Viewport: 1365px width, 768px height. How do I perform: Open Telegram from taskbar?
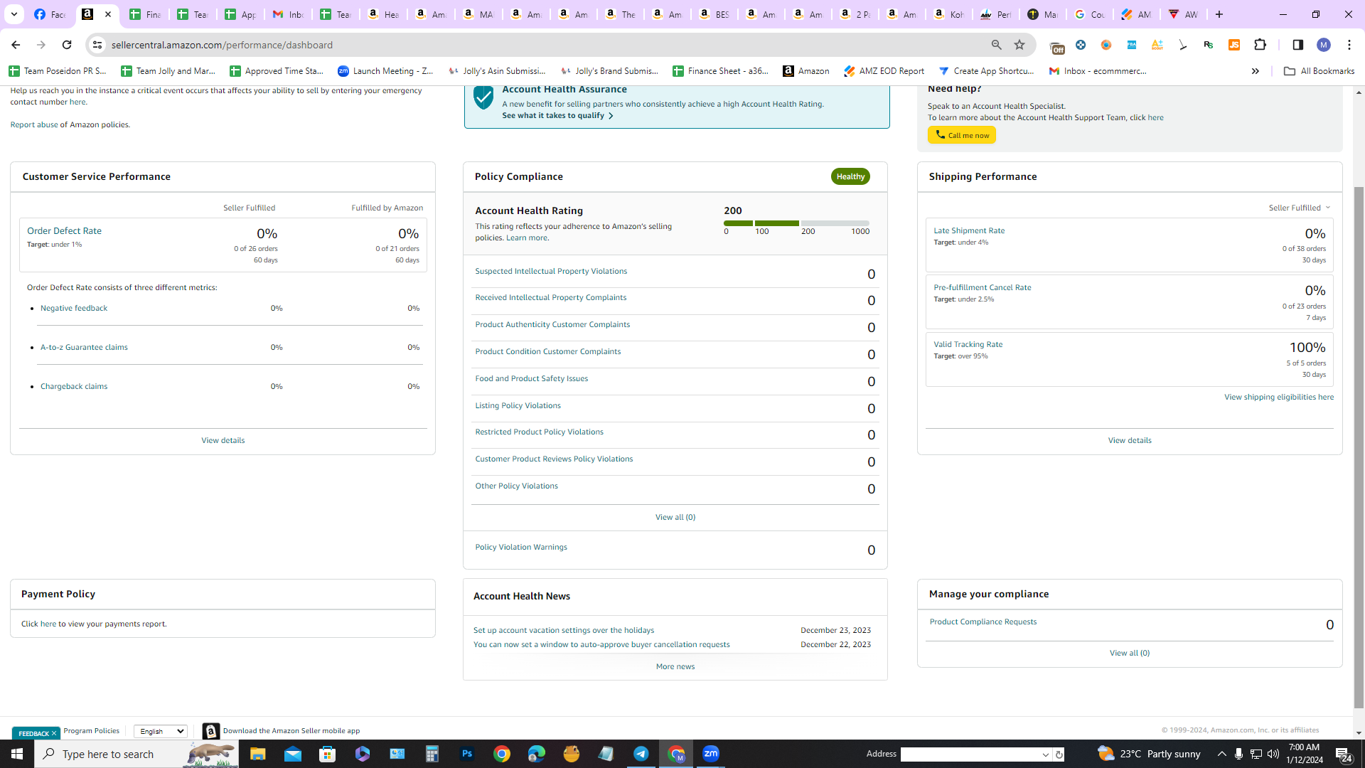641,754
